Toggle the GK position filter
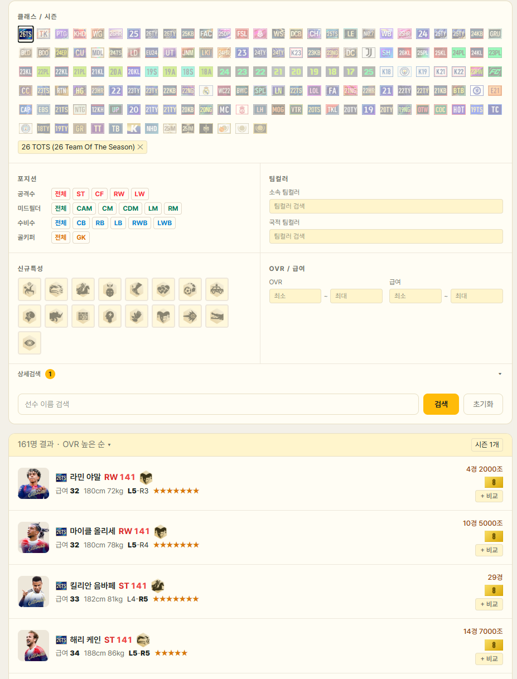This screenshot has height=679, width=517. pos(81,237)
